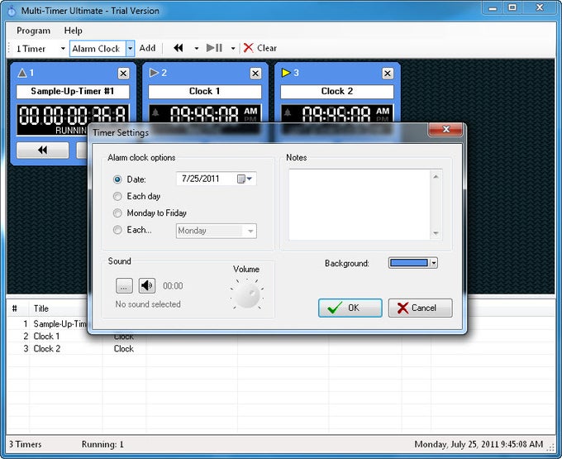Viewport: 562px width, 459px height.
Task: Select the Each day radio option
Action: (x=117, y=196)
